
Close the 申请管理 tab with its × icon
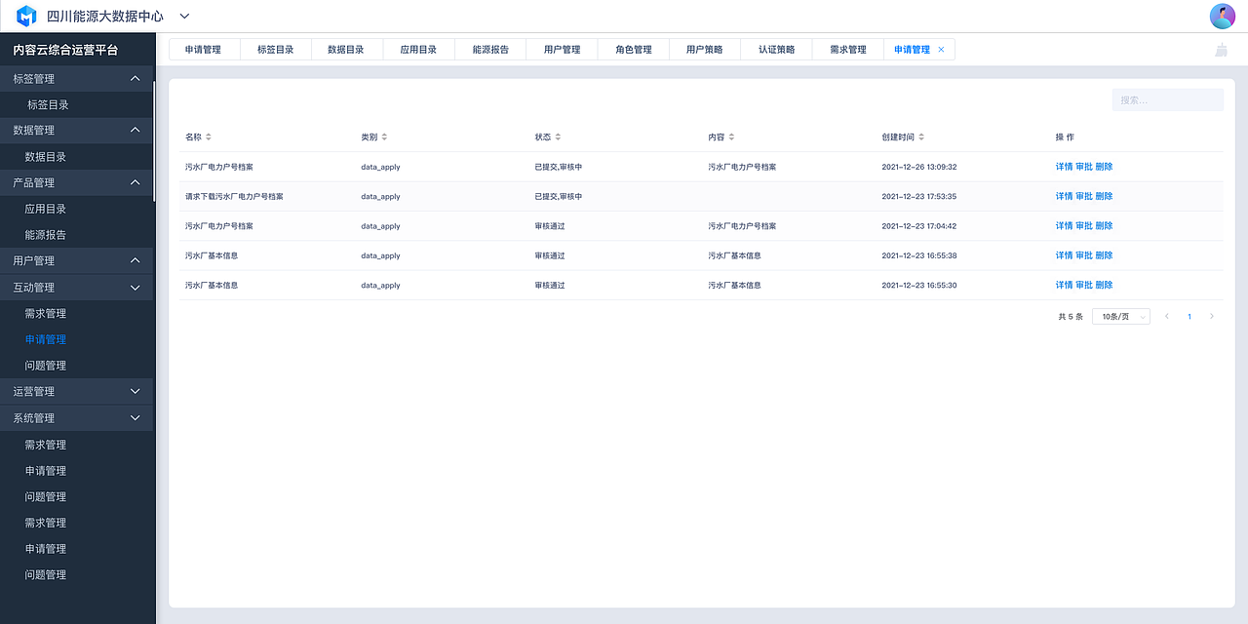[x=941, y=48]
